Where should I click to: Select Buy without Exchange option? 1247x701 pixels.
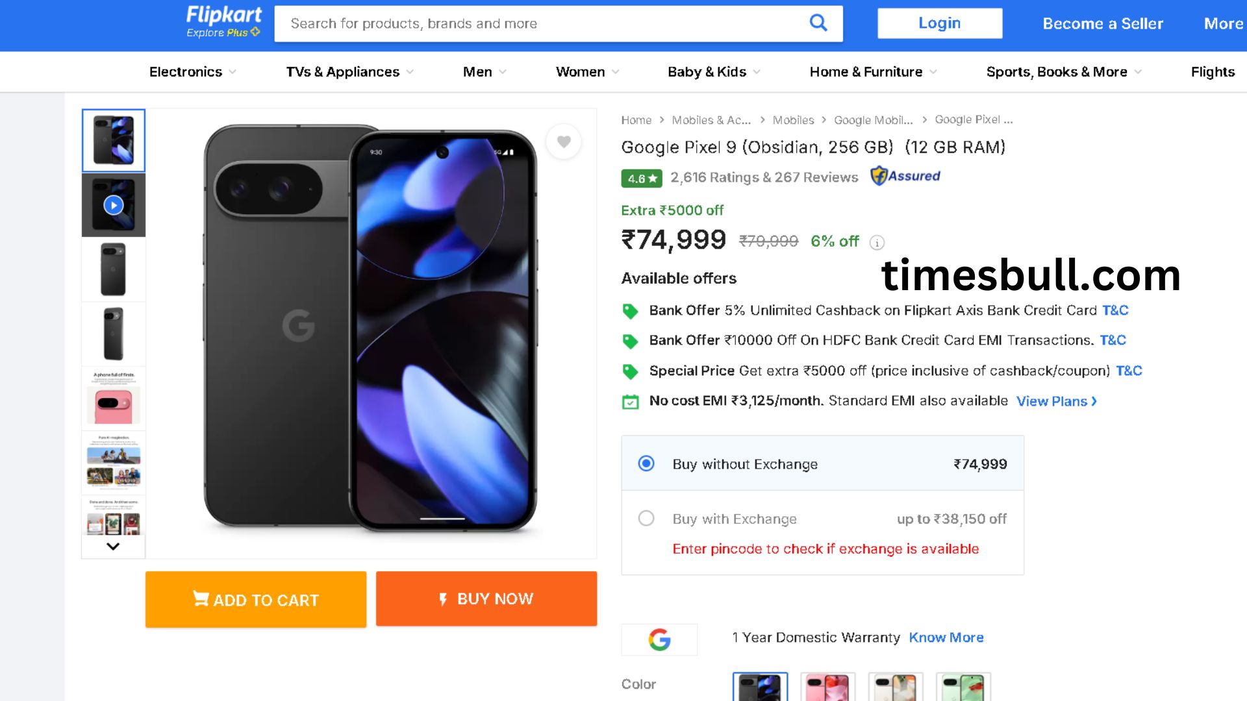tap(646, 463)
